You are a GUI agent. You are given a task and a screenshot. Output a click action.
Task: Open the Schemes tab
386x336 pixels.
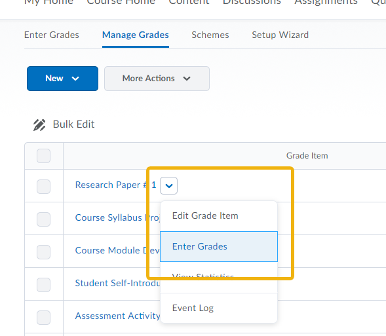coord(210,35)
